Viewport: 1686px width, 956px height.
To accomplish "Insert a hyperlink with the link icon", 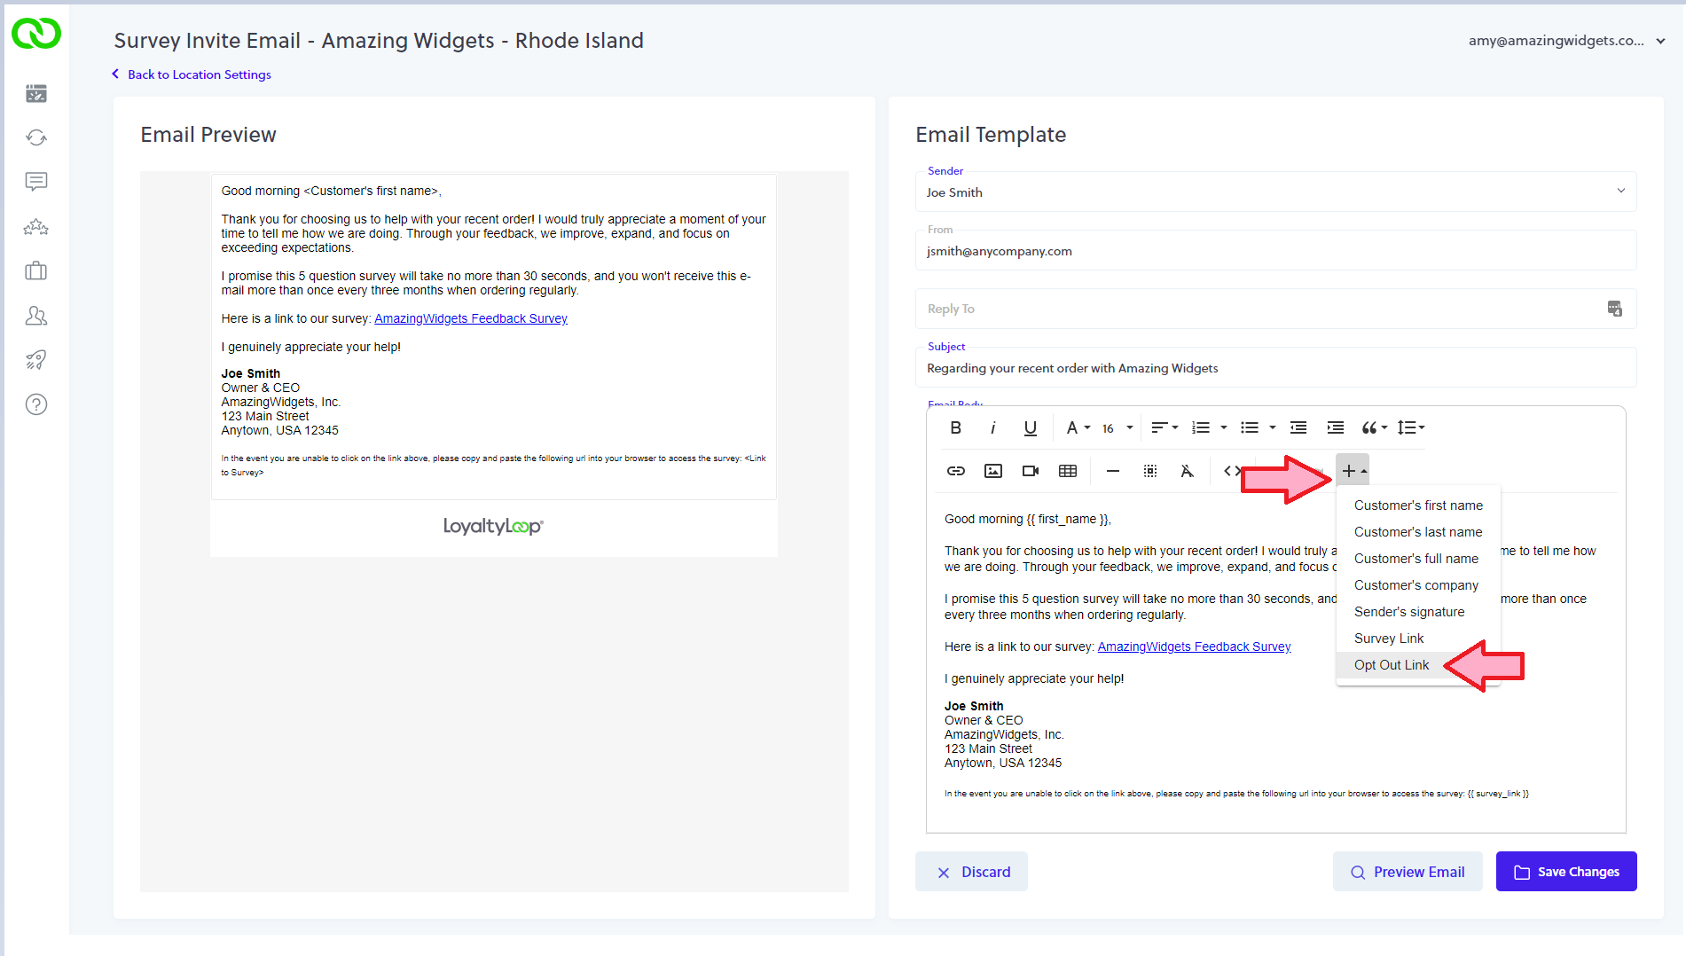I will tap(955, 471).
